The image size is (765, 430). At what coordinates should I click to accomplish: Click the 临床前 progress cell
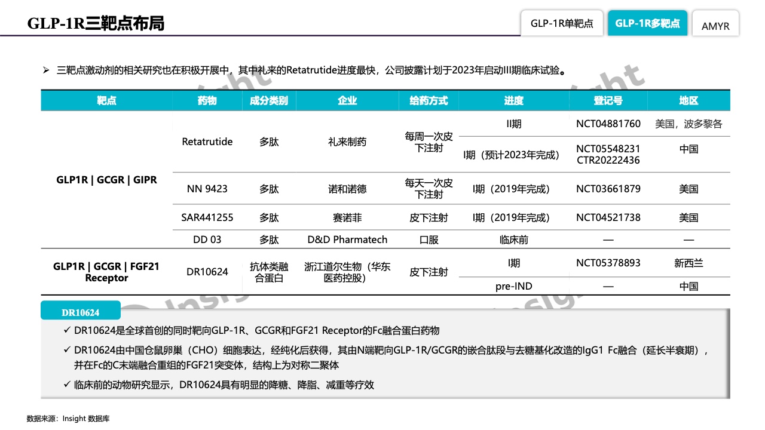513,239
